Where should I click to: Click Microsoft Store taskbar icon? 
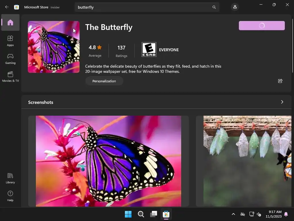(166, 214)
